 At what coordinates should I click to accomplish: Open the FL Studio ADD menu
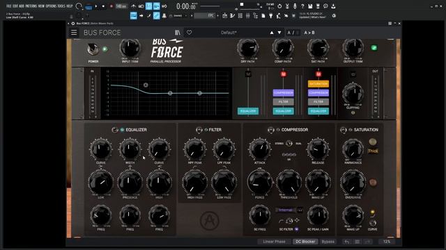pyautogui.click(x=22, y=6)
